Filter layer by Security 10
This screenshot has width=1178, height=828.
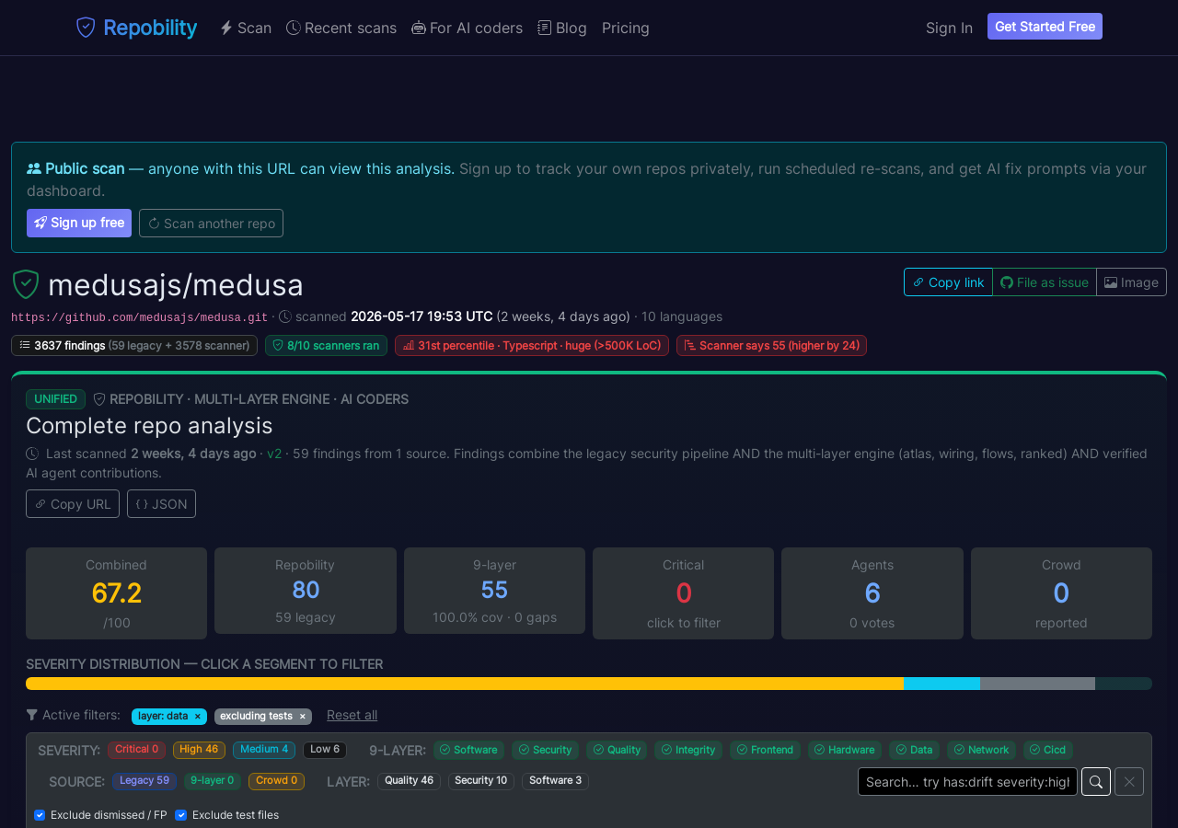pyautogui.click(x=481, y=781)
